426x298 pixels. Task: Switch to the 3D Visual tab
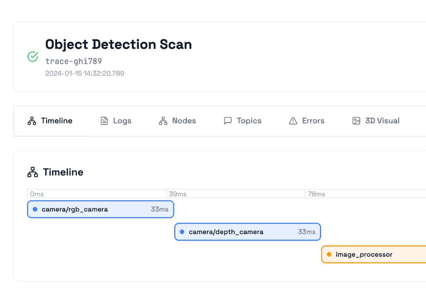coord(375,121)
